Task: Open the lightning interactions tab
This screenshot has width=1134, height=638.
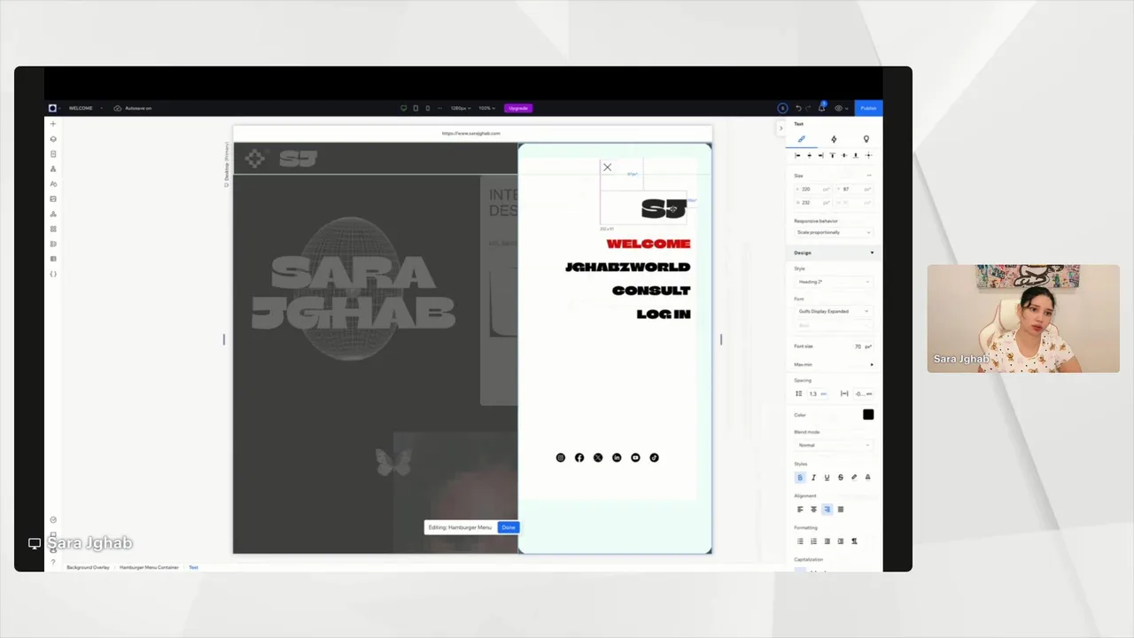Action: click(x=834, y=139)
